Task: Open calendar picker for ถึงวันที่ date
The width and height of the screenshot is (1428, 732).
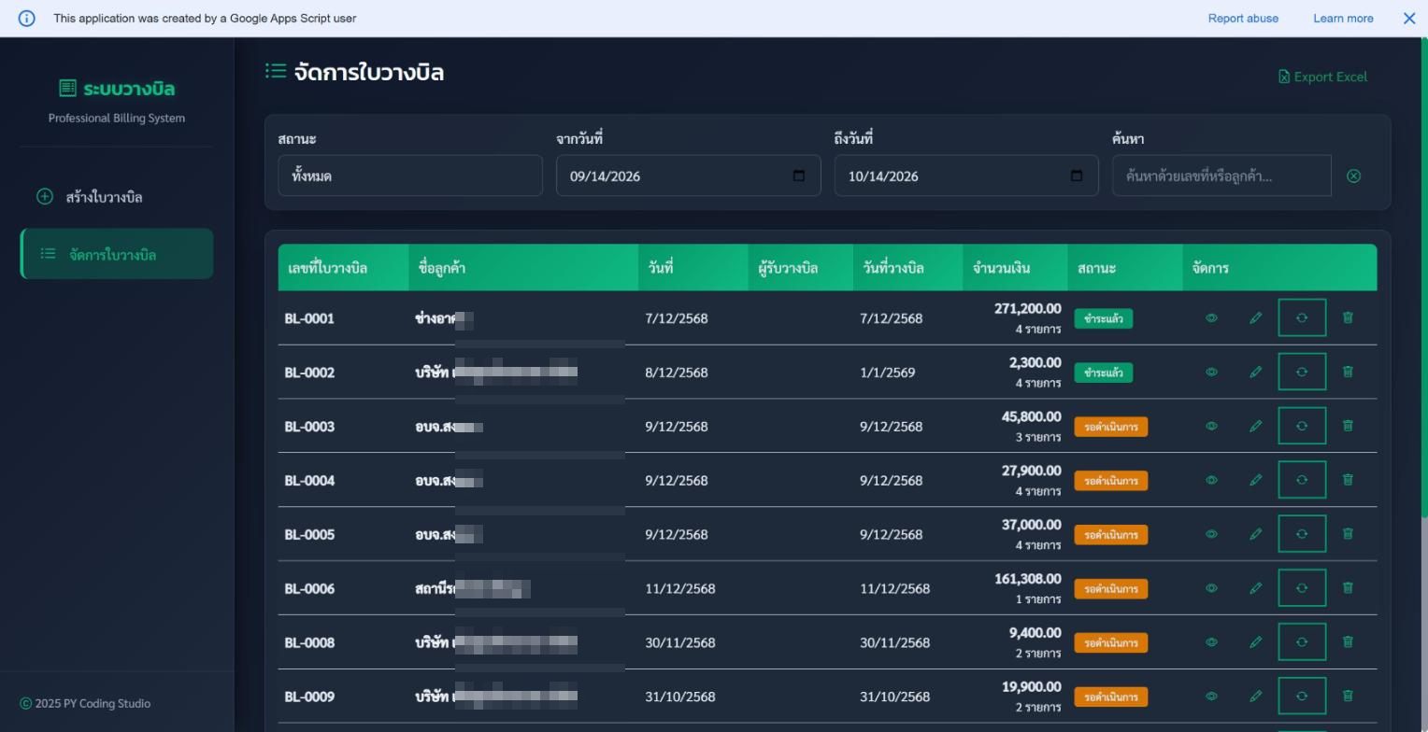Action: [x=1076, y=176]
